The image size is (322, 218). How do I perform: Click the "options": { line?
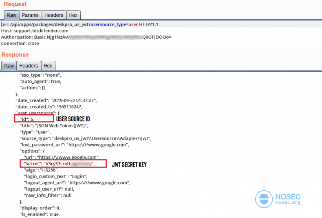point(32,151)
